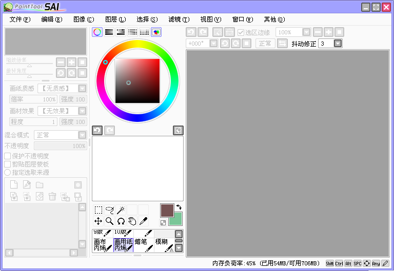Click the invert selection icon
The image size is (394, 271).
229,32
